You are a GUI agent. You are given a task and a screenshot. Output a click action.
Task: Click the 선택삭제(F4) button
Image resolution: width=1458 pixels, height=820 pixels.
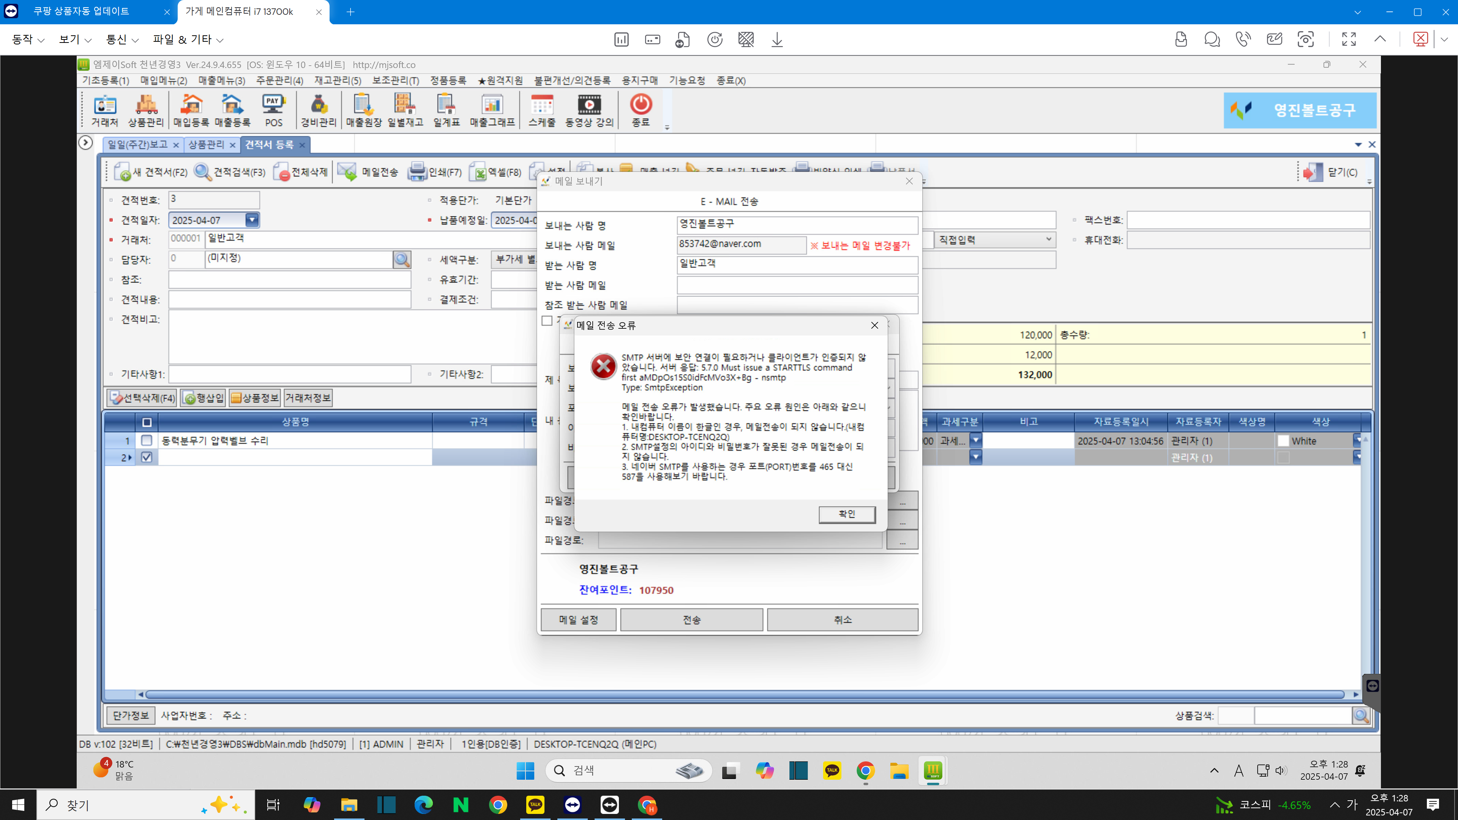(x=142, y=398)
